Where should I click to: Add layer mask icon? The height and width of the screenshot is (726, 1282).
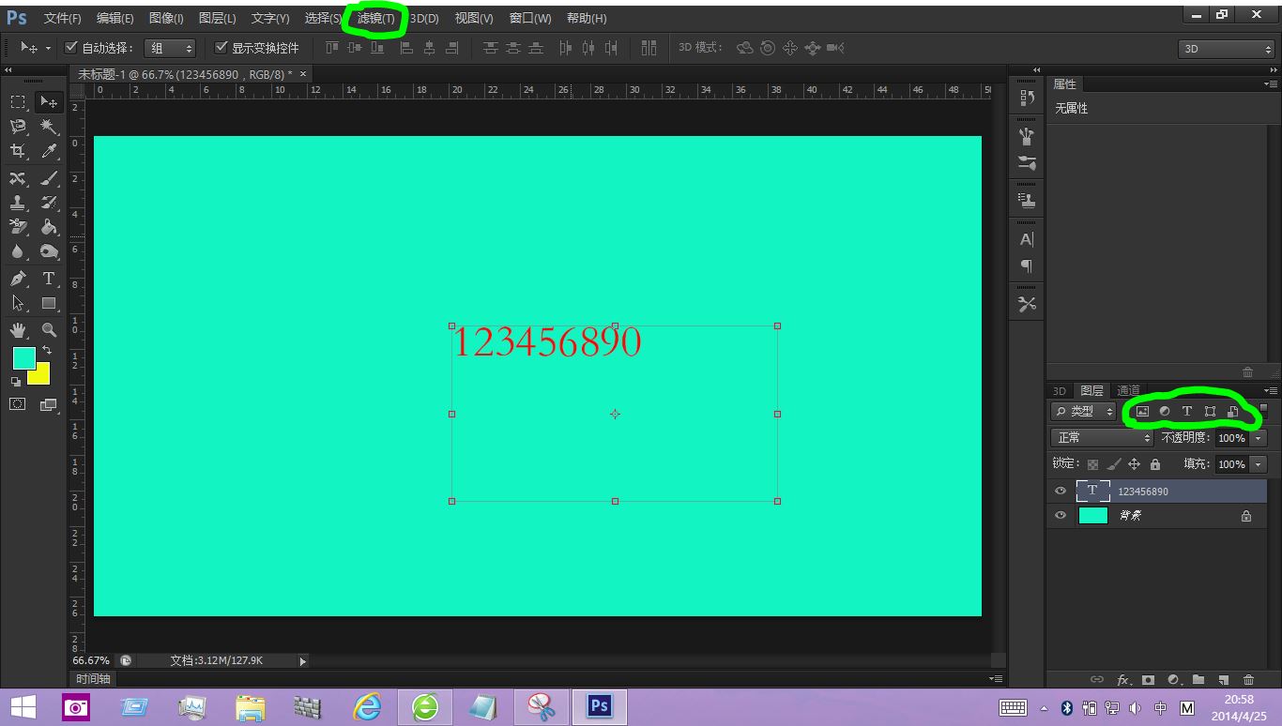pos(1148,680)
